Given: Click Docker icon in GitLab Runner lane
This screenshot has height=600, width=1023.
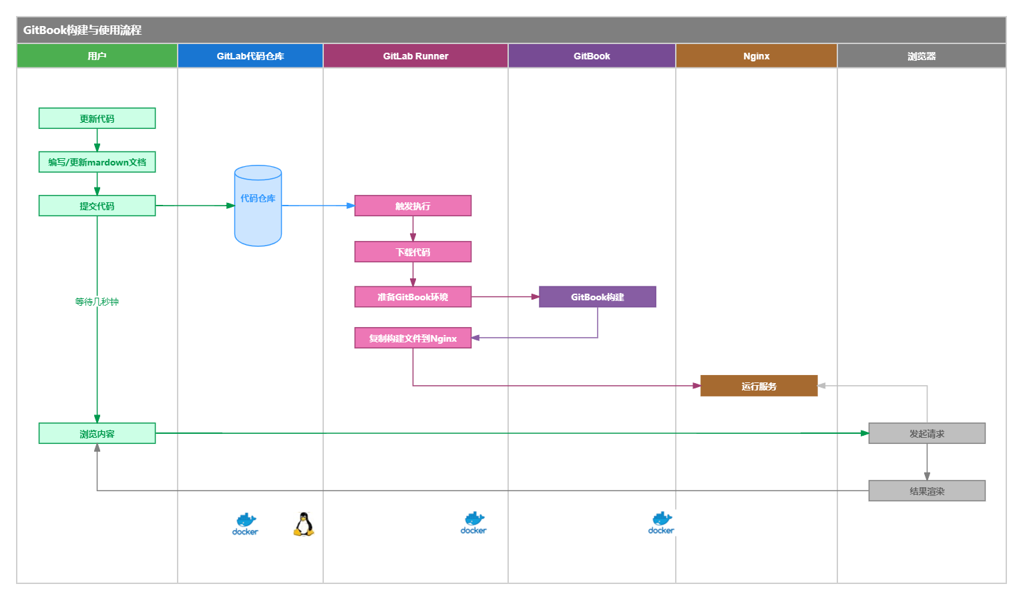Looking at the screenshot, I should click(x=473, y=523).
